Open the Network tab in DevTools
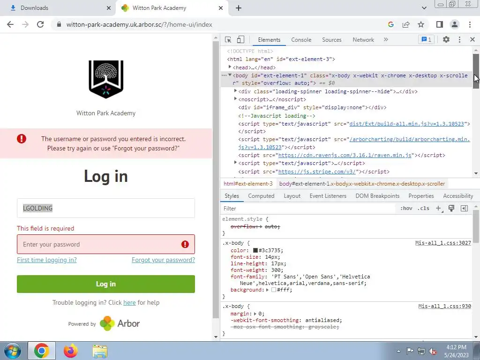Image resolution: width=480 pixels, height=360 pixels. pyautogui.click(x=363, y=40)
